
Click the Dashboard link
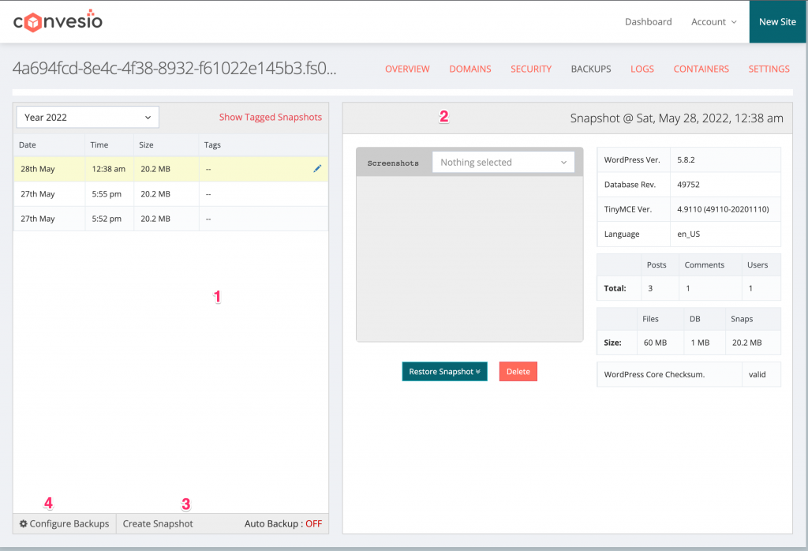coord(649,21)
